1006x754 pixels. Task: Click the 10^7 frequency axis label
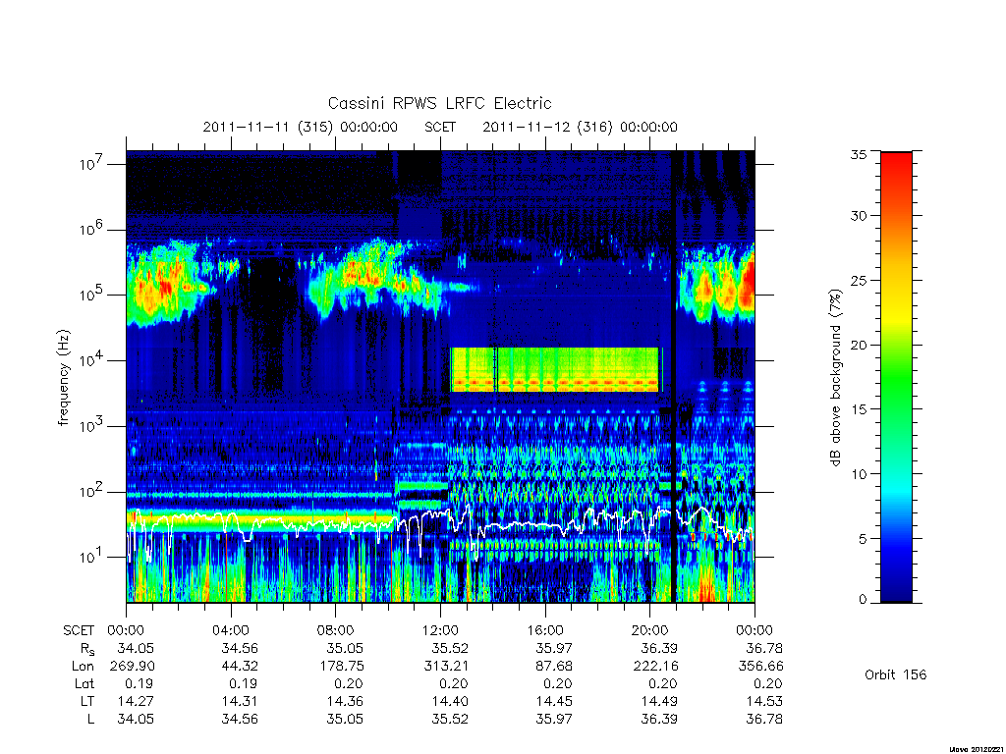[92, 164]
